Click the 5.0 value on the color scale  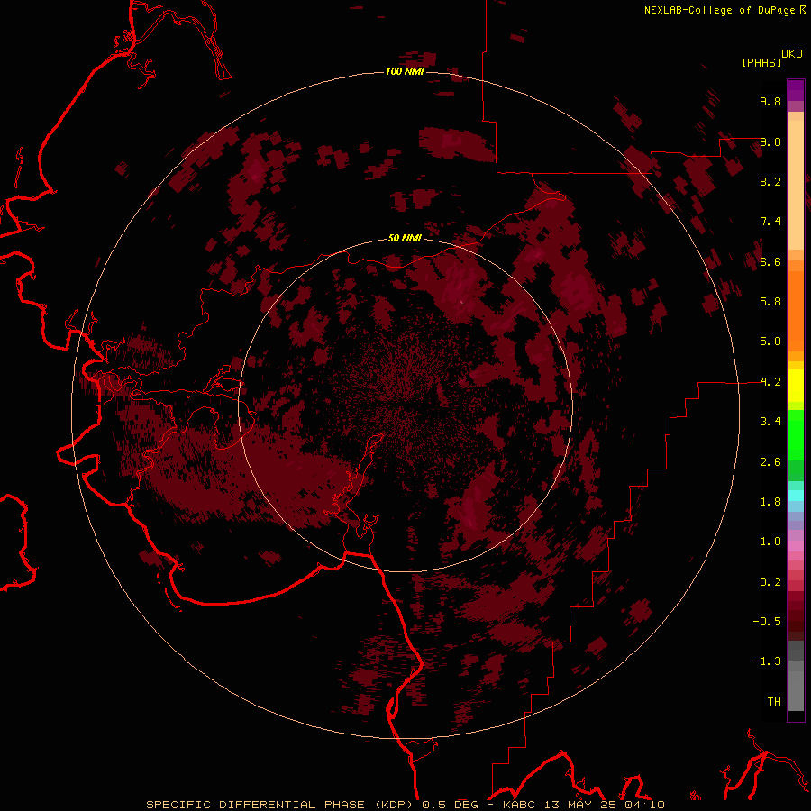[770, 342]
